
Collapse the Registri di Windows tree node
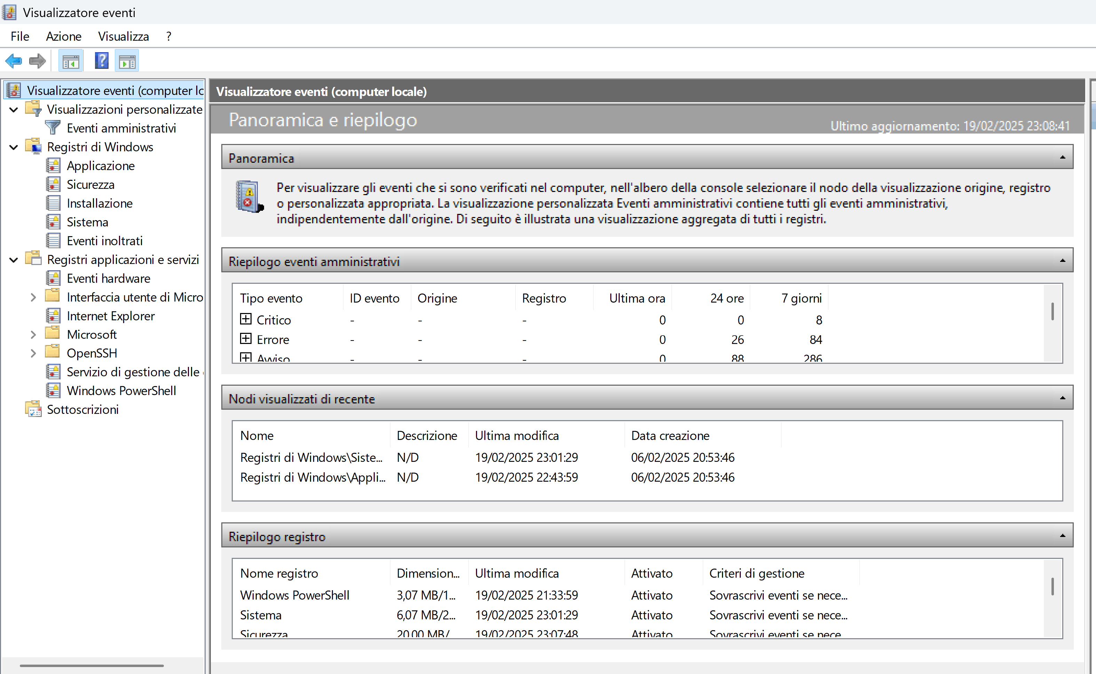click(x=14, y=147)
